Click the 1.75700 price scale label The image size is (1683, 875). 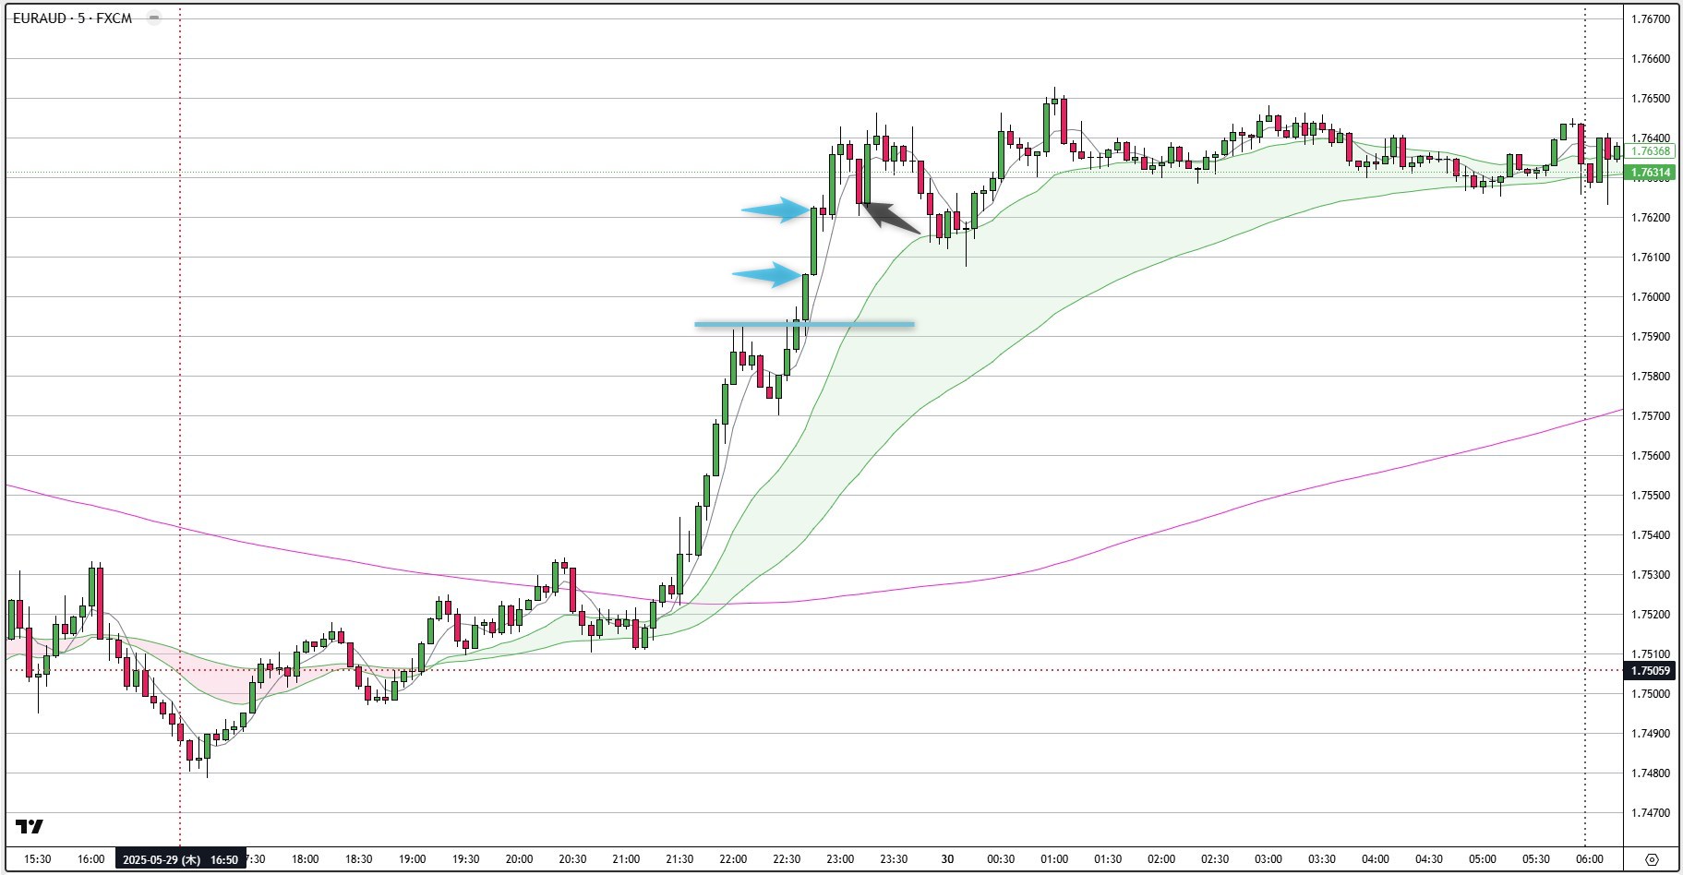click(x=1651, y=416)
